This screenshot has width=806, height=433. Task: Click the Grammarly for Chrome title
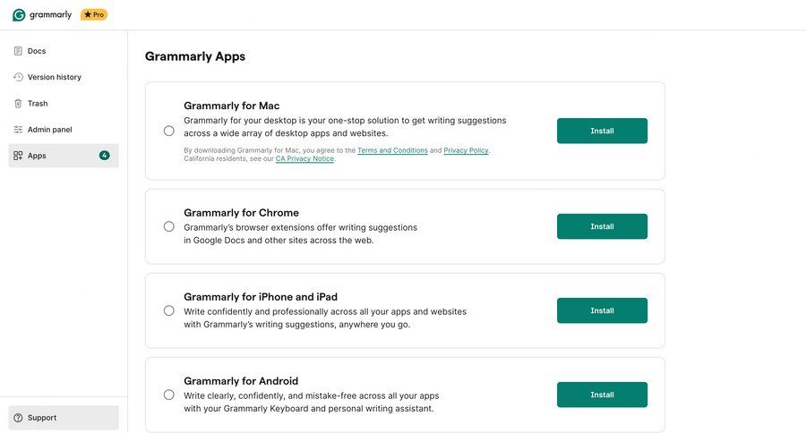(x=241, y=213)
